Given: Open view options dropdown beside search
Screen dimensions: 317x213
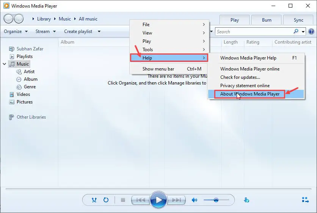Looking at the screenshot, I should tap(212, 31).
